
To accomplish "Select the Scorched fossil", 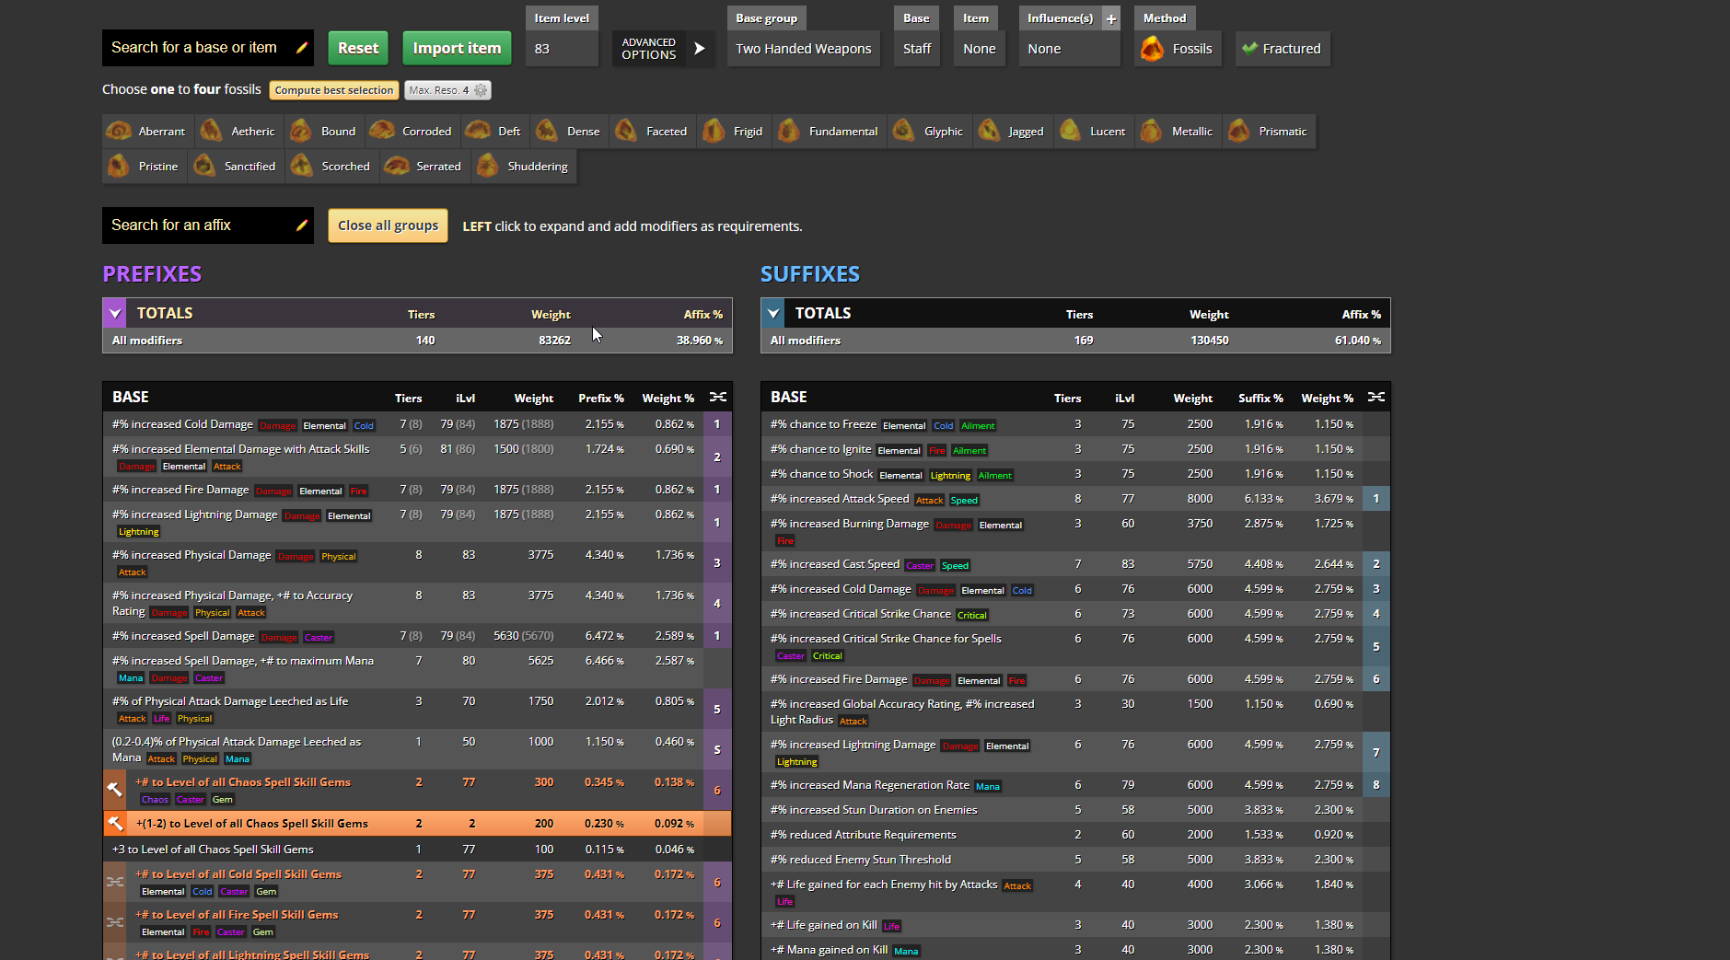I will (331, 167).
